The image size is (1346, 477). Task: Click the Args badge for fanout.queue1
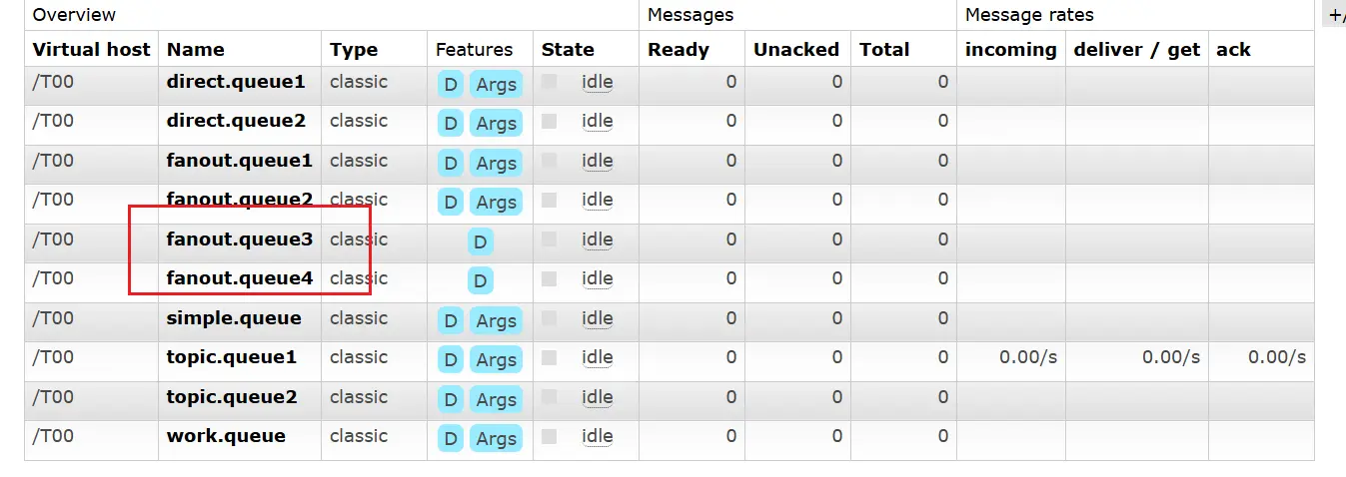click(496, 163)
